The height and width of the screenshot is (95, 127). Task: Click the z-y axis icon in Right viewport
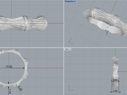click(x=71, y=88)
